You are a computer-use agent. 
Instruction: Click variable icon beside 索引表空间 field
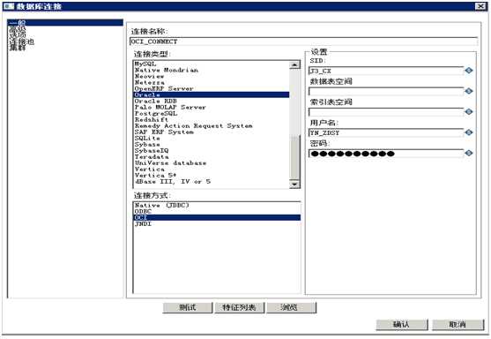pos(468,111)
